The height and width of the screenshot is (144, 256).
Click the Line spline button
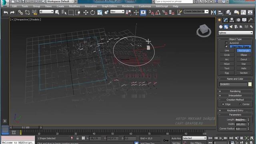pos(227,51)
